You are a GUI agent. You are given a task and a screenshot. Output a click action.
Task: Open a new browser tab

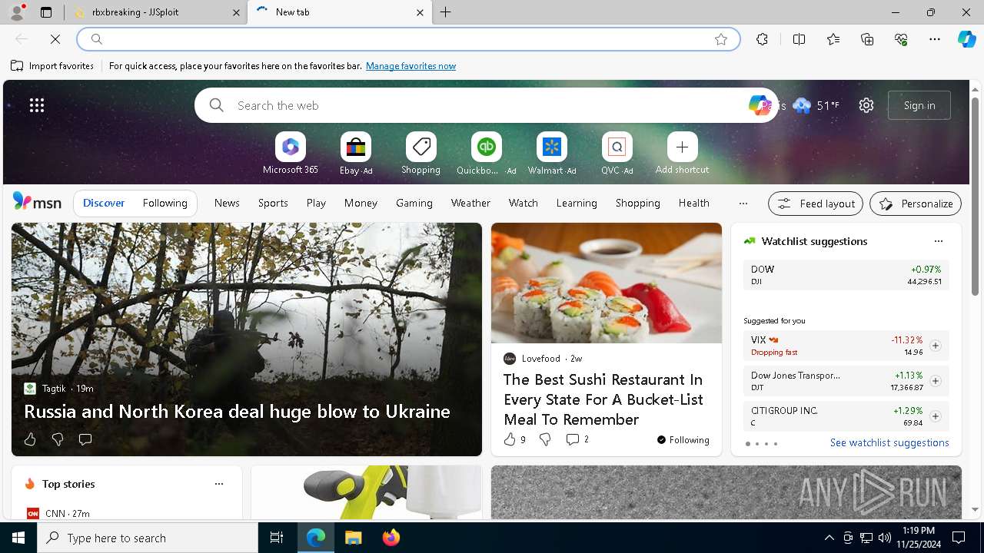446,12
